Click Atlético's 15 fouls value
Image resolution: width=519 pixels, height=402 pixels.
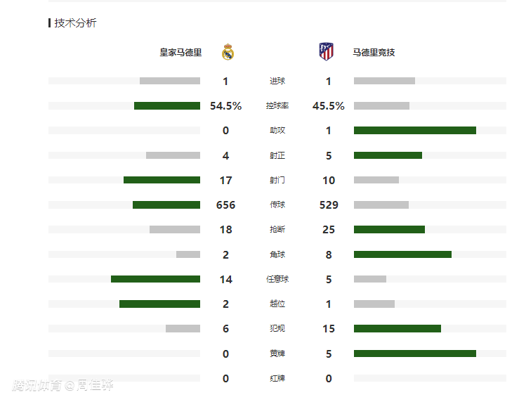pos(329,329)
